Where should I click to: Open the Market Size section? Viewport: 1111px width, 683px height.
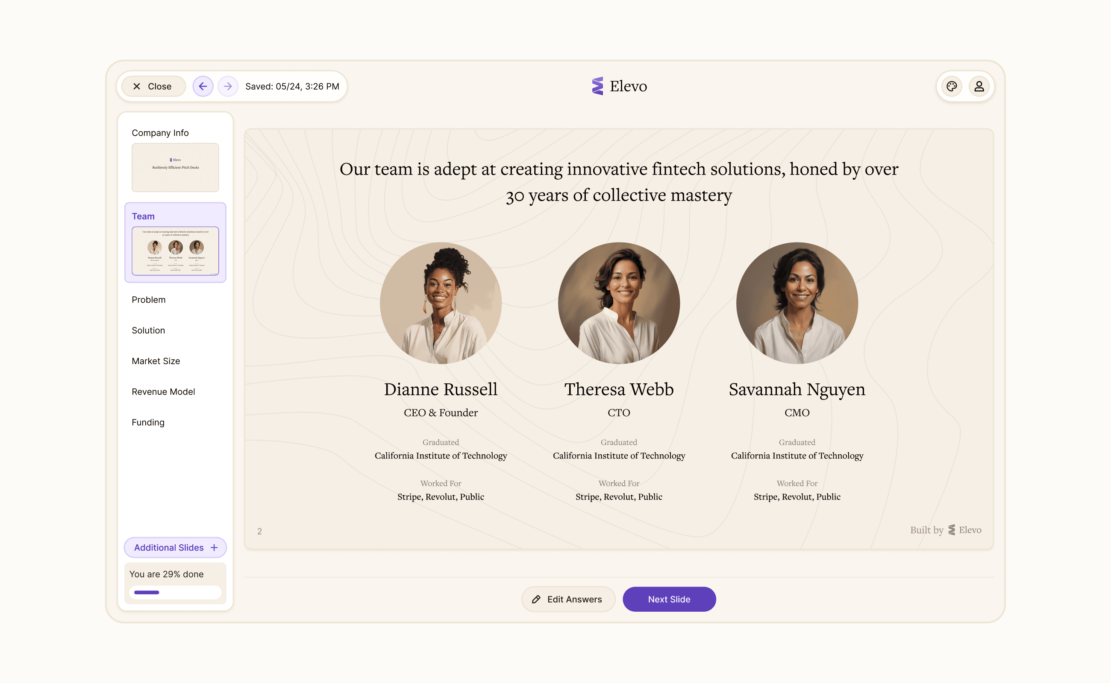(156, 361)
